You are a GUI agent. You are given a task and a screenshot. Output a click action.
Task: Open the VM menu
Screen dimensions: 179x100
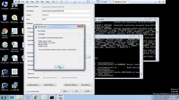pyautogui.click(x=37, y=2)
